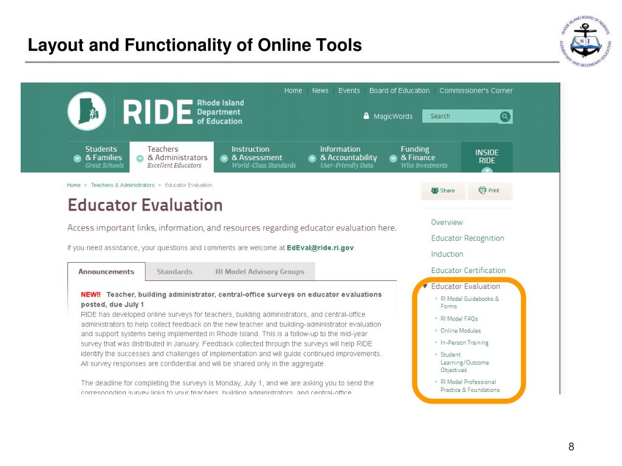
Task: Open the Overview sidebar link
Action: tap(446, 222)
